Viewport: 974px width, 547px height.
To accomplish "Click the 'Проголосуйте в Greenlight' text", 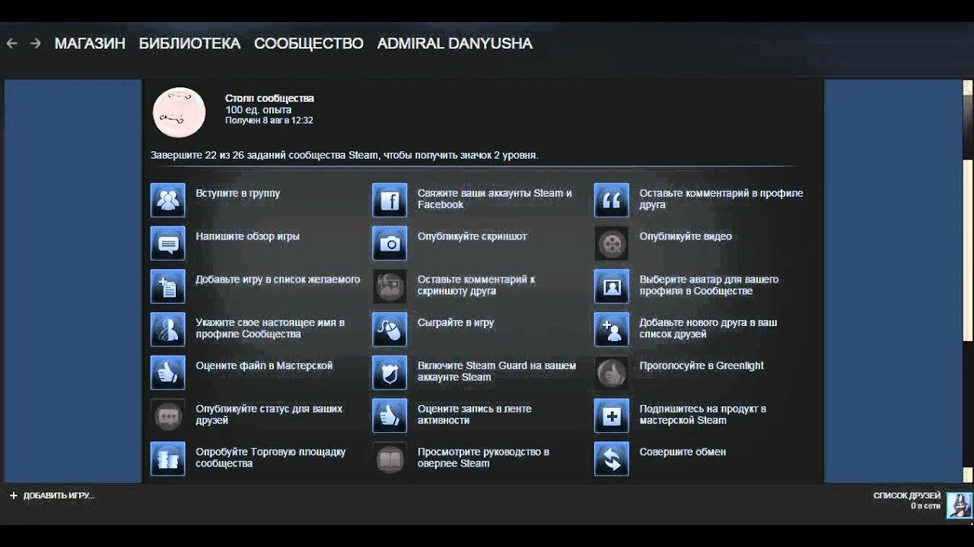I will point(702,365).
